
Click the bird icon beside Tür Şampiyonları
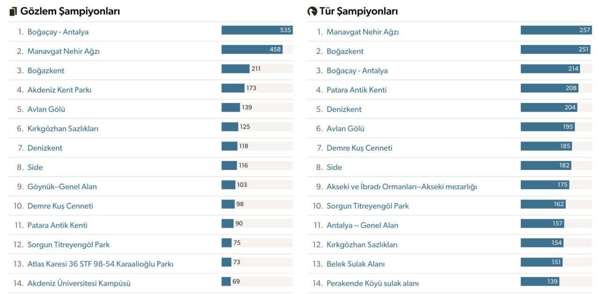(312, 12)
